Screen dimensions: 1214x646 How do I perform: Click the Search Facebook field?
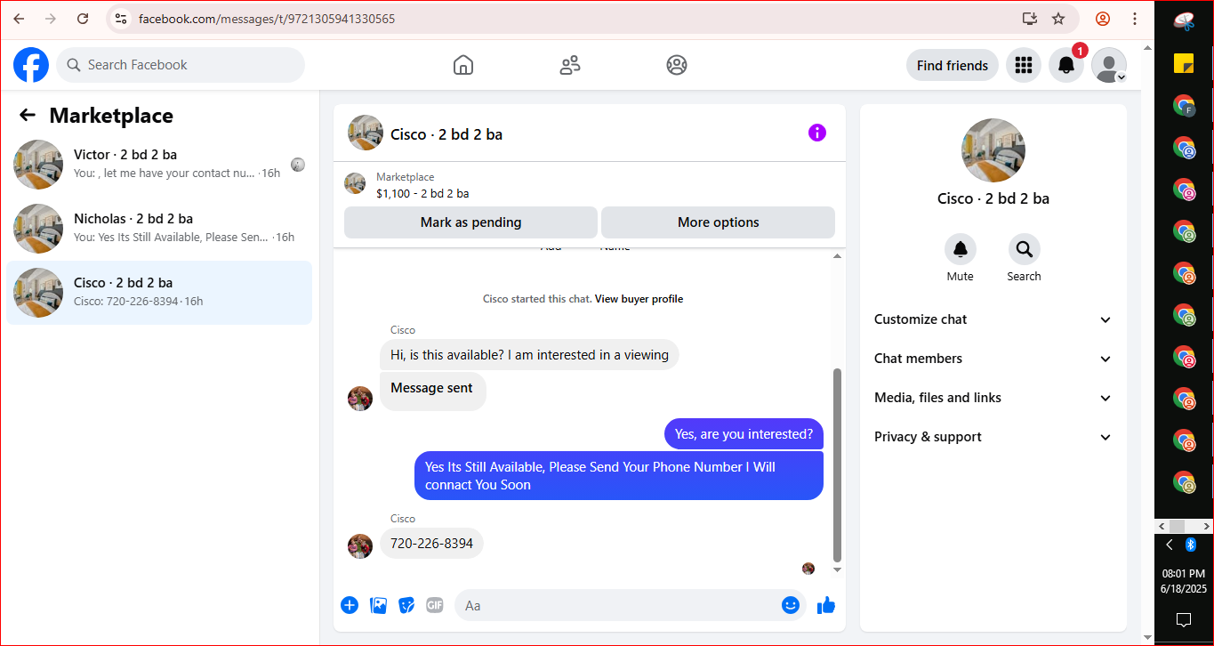point(181,65)
